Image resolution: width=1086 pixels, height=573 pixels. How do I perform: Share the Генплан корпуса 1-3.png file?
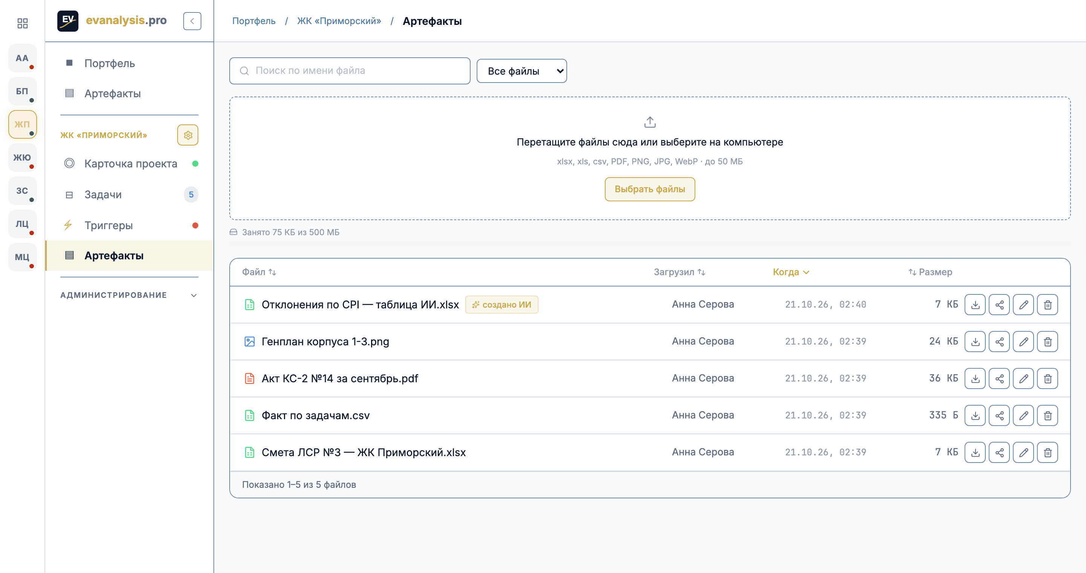[x=999, y=342]
